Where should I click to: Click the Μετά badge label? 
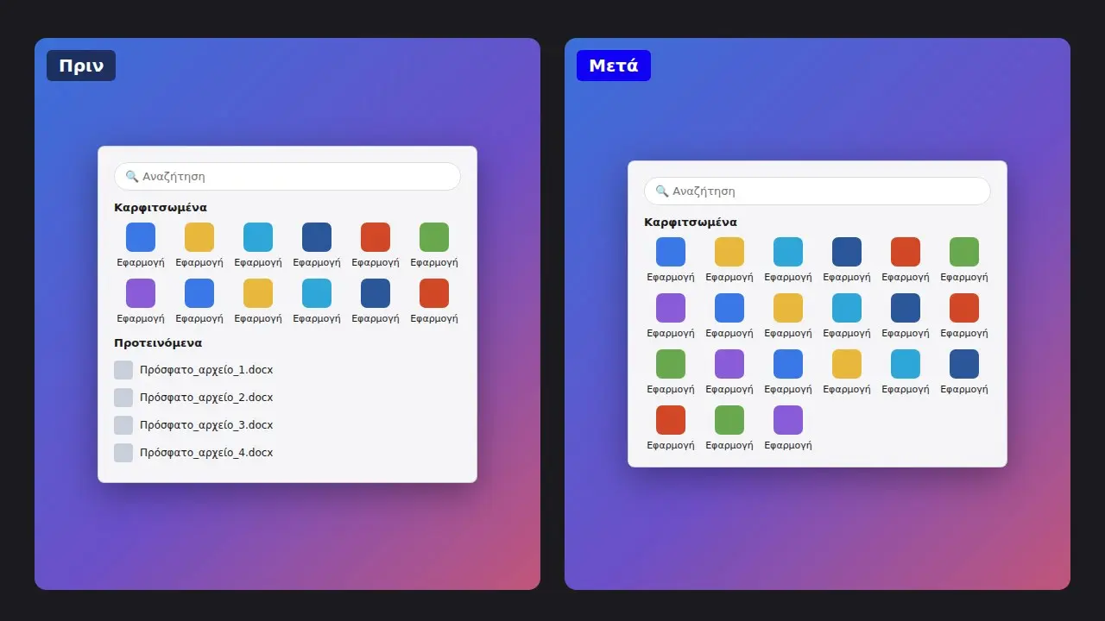[x=614, y=66]
